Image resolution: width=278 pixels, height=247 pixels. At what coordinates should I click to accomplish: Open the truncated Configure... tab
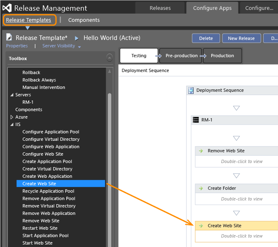(x=259, y=8)
